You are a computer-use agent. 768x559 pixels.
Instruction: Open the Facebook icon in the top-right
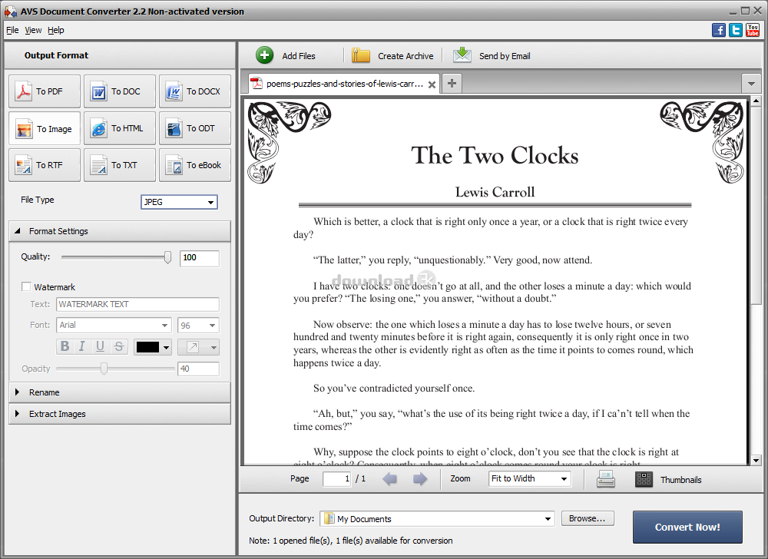pos(719,30)
